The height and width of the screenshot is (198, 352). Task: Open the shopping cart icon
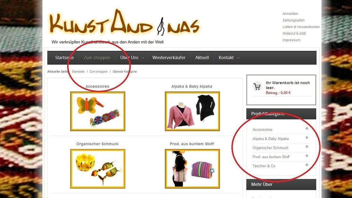[257, 86]
